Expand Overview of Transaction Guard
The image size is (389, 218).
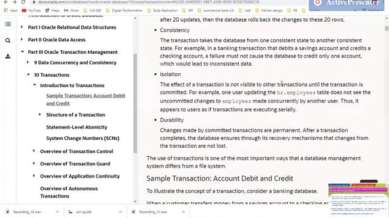point(34,163)
